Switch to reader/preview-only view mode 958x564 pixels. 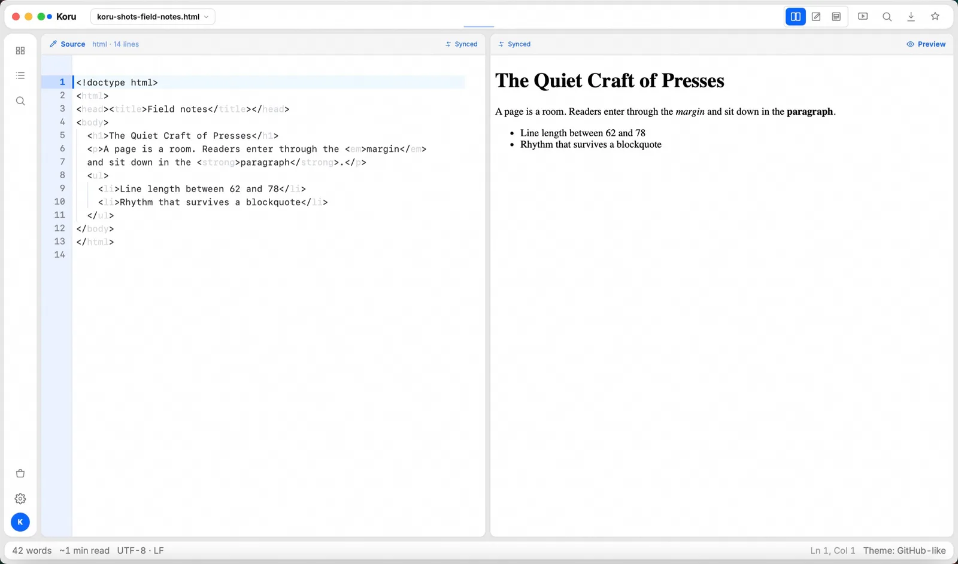coord(836,17)
